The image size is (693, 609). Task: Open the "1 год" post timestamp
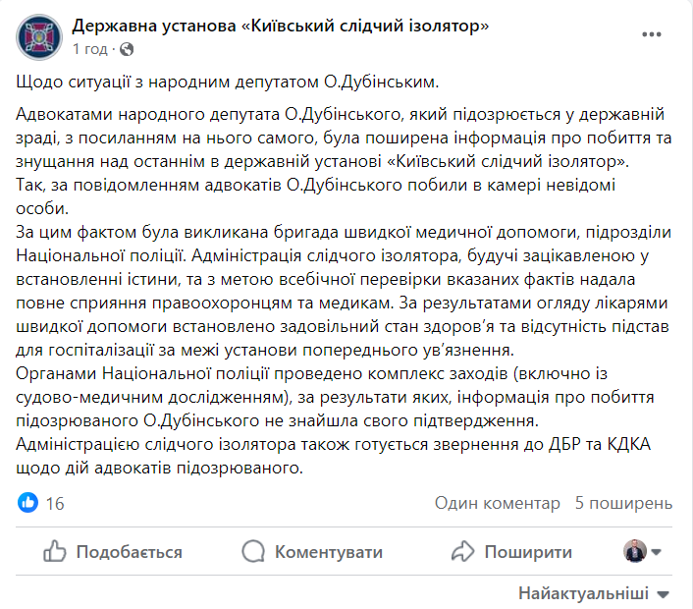point(91,48)
